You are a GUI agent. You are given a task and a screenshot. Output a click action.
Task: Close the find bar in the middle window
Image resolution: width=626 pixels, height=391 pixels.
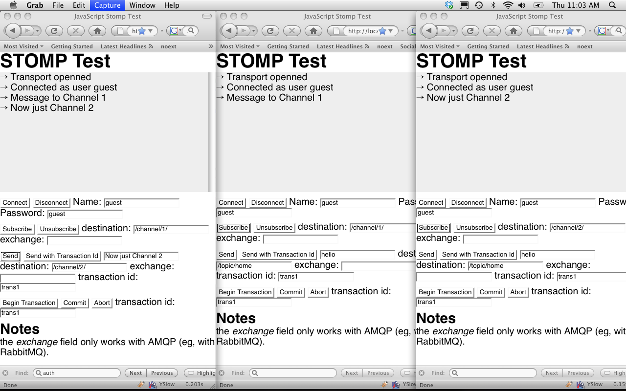click(x=222, y=373)
